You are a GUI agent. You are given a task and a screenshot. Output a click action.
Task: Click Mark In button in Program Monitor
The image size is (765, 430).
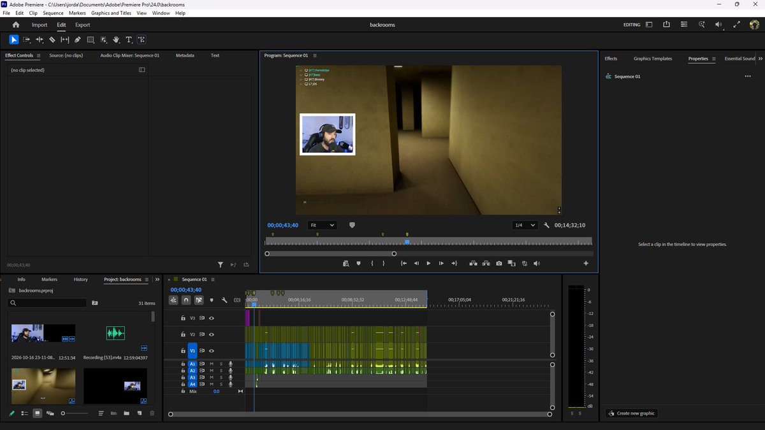[x=372, y=263]
